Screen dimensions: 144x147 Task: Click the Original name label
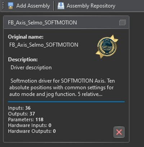[26, 37]
